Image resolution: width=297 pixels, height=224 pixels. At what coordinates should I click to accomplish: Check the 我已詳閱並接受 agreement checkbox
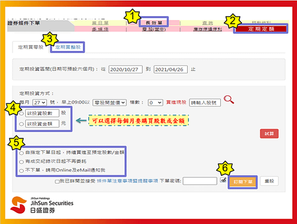pos(57,182)
